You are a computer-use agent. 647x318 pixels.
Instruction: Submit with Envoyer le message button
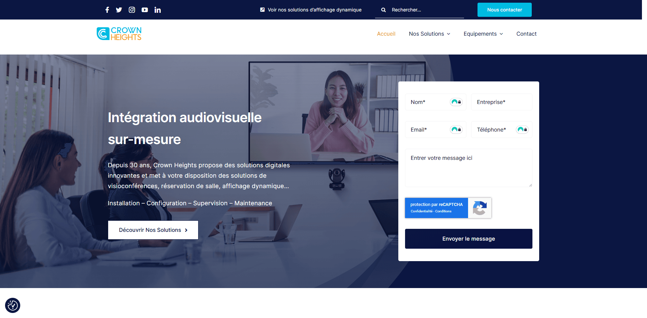point(468,239)
